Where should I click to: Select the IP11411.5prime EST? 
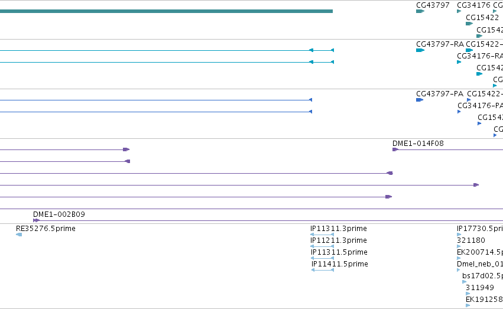(340, 264)
